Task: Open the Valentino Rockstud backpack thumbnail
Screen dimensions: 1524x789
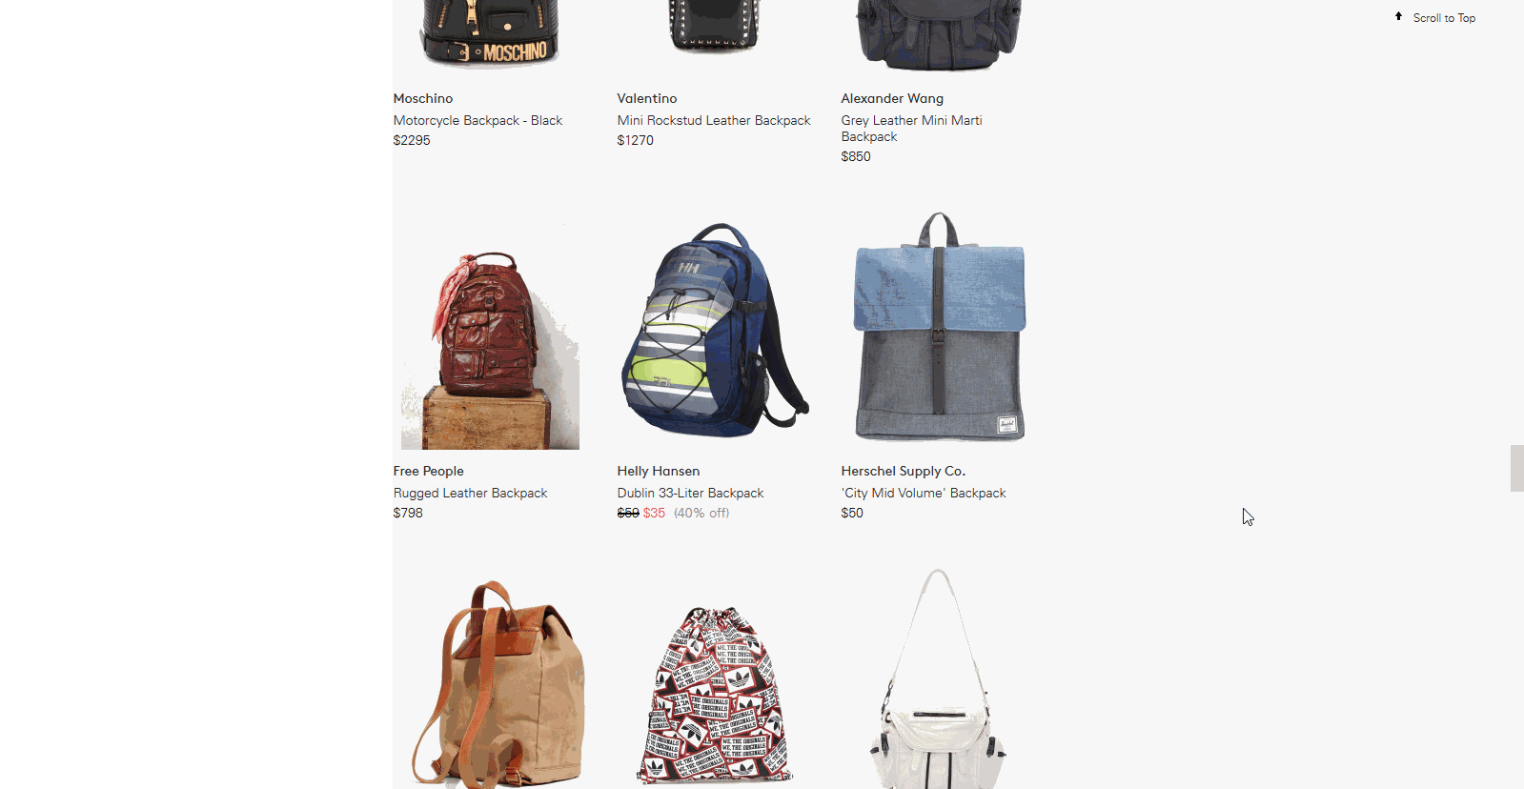Action: tap(714, 27)
